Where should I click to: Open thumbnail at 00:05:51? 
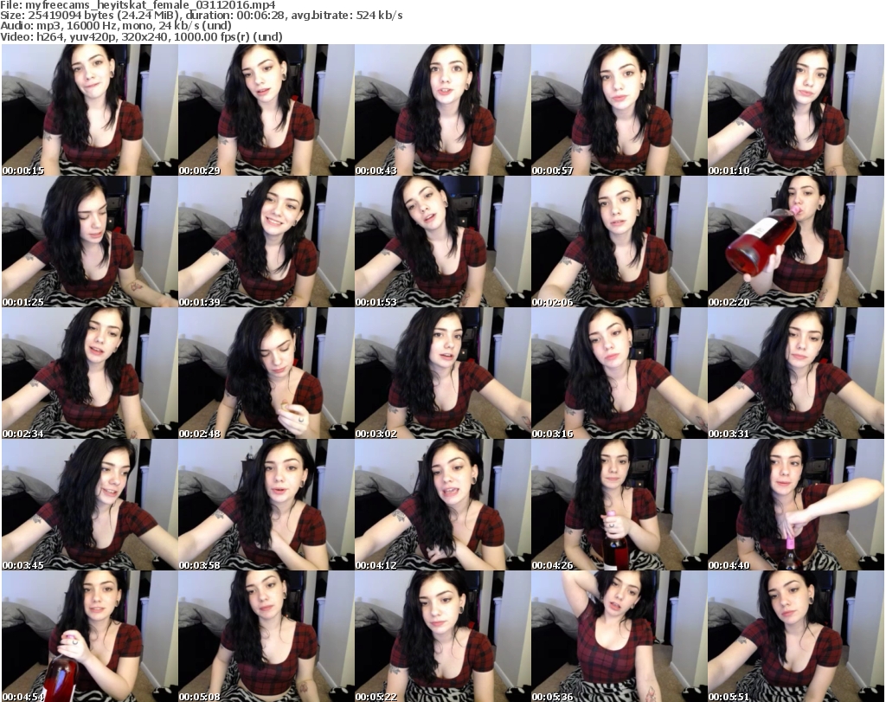[796, 636]
